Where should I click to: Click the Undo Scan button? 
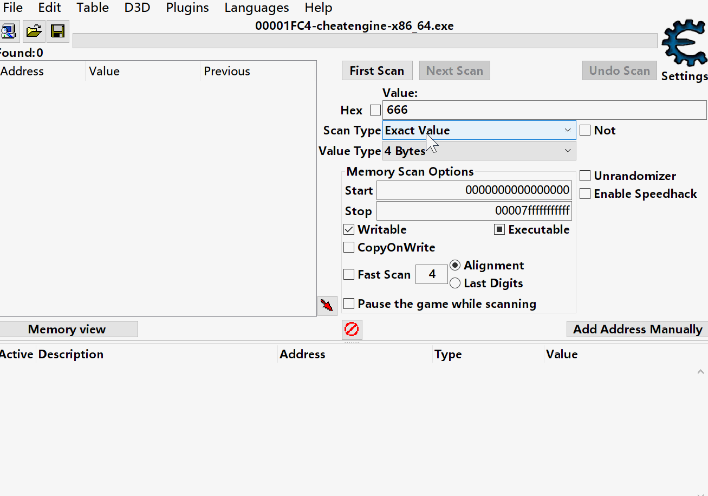[620, 70]
